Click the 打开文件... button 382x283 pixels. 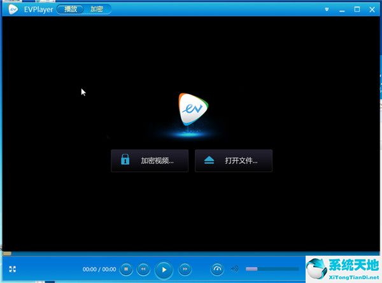click(x=234, y=161)
